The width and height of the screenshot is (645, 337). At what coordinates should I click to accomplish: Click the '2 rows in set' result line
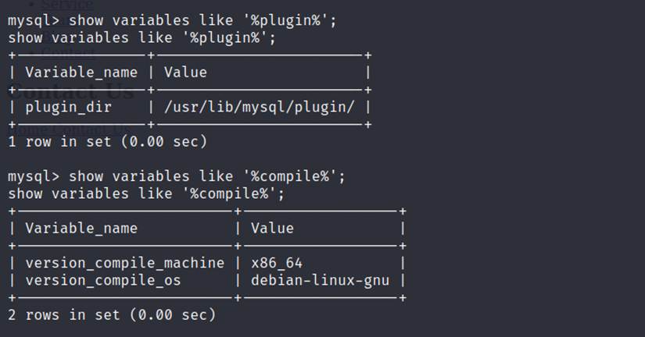pyautogui.click(x=112, y=315)
